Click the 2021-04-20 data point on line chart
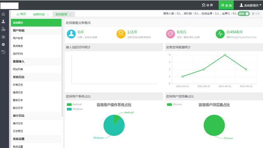Viewport: 263px width, 148px height. coord(204,69)
